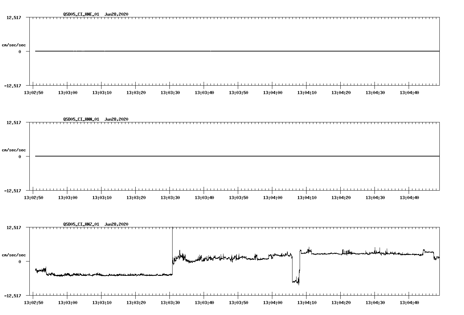Click the 13:03:00 time label under the HNE chart

(68, 93)
